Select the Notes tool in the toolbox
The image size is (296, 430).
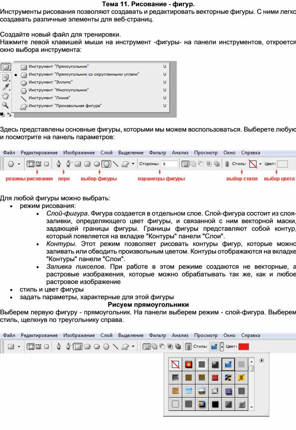coord(5,78)
